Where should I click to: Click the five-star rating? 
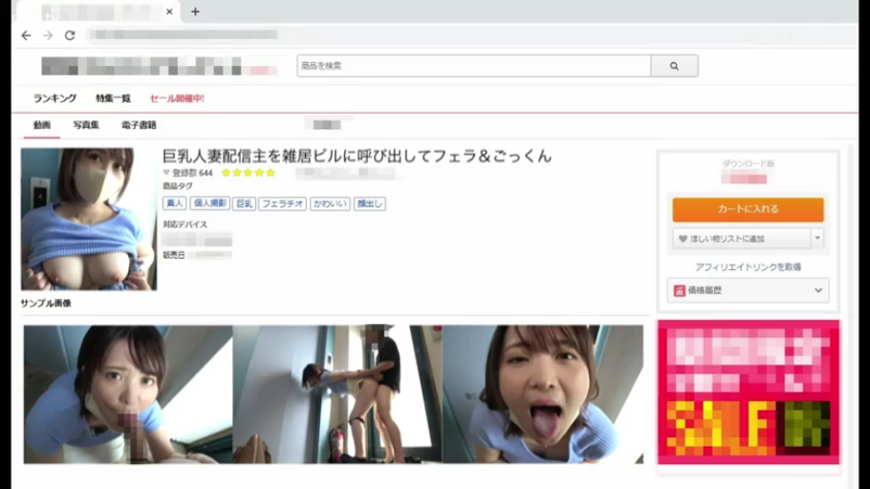tap(248, 173)
